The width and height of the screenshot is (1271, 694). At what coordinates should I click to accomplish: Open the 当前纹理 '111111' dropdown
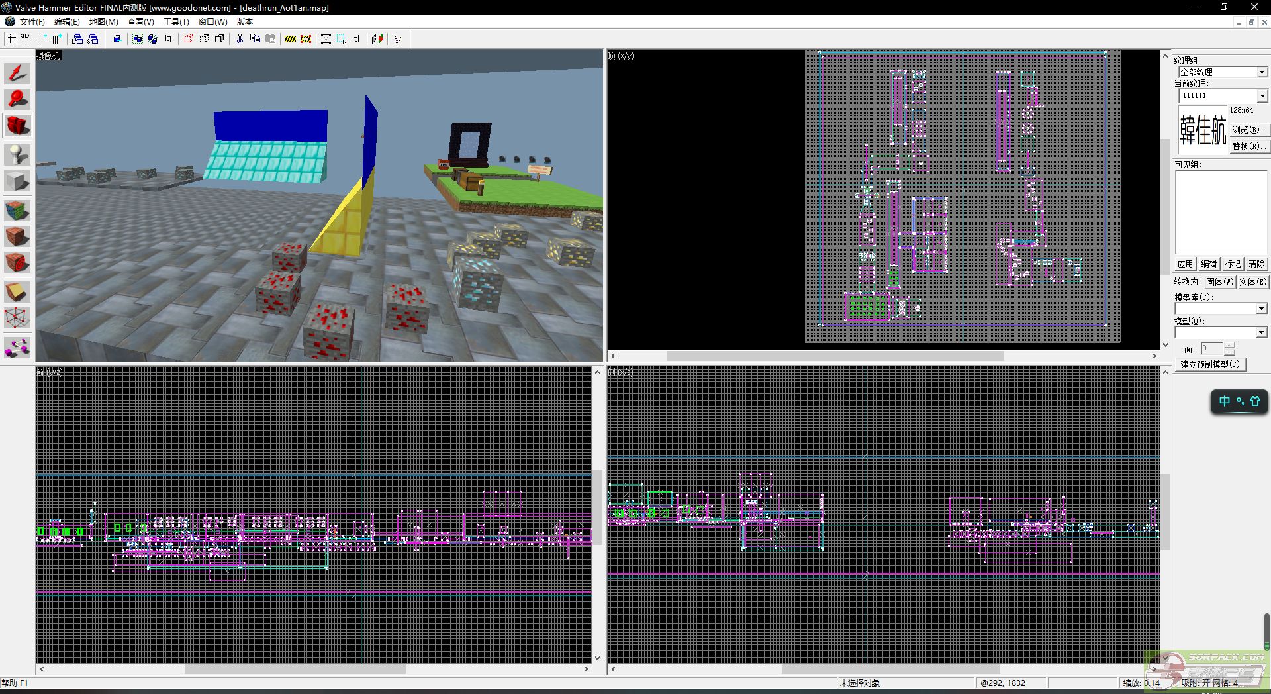[x=1262, y=96]
